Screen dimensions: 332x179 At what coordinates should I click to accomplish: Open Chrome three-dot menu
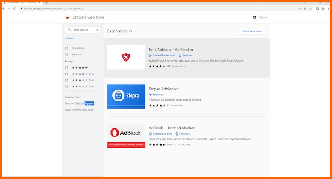point(328,8)
